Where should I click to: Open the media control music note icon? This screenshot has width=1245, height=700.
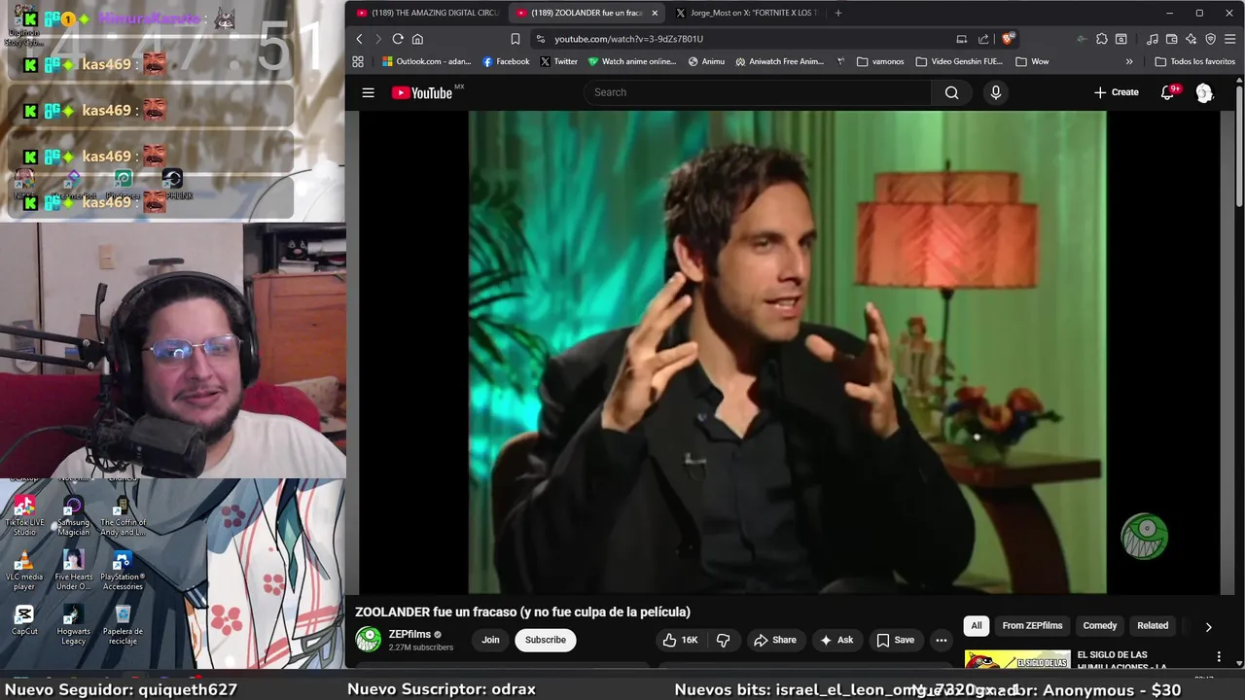click(1153, 39)
